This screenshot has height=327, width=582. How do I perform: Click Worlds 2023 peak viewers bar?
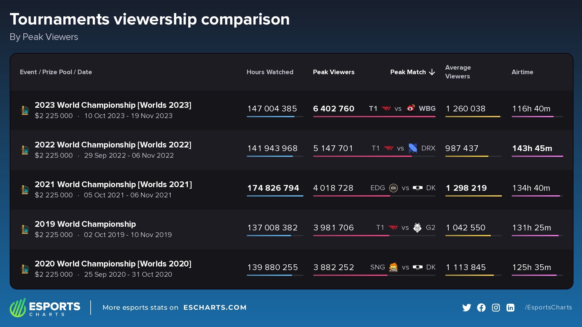[374, 117]
